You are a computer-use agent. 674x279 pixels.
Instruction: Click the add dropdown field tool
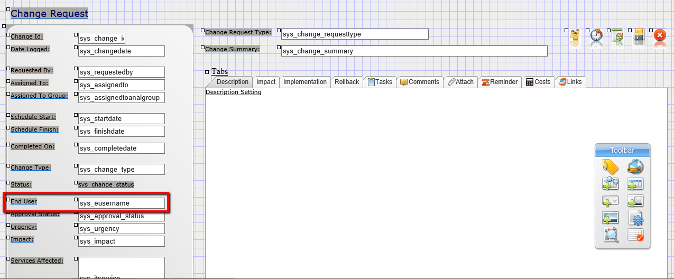coord(611,201)
